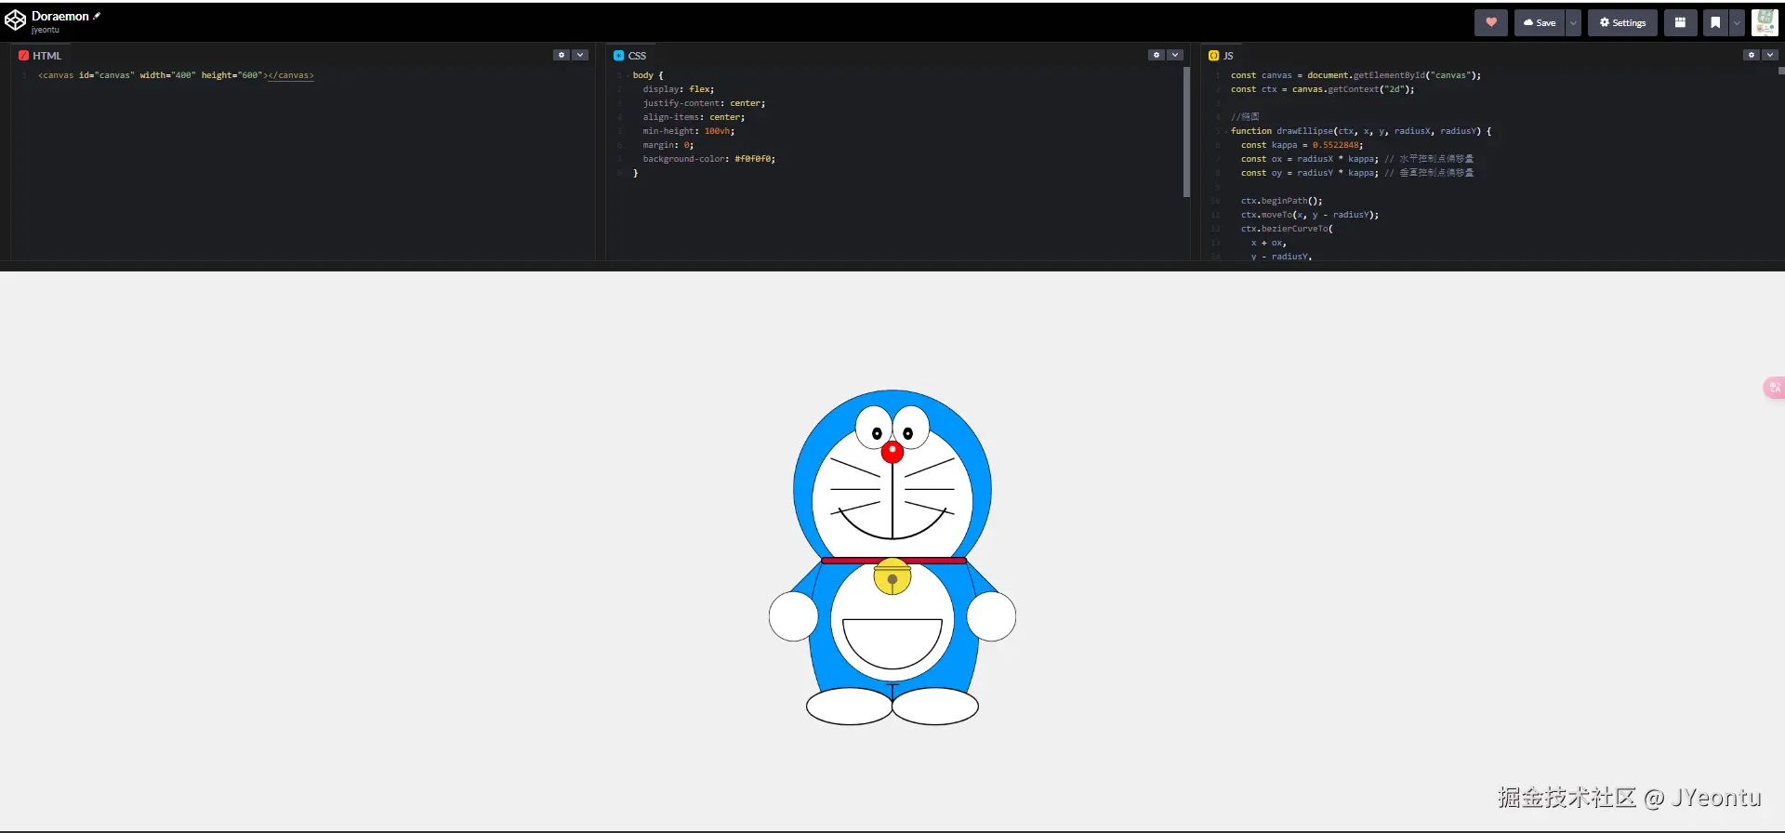Click the Doraemon canvas drawing preview
Screen dimensions: 1785x833
tap(892, 557)
